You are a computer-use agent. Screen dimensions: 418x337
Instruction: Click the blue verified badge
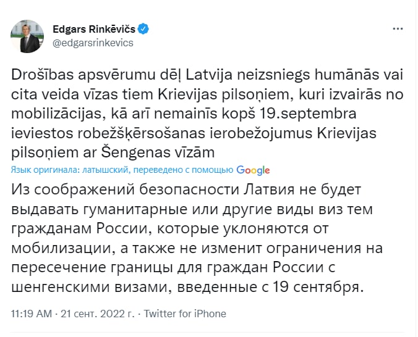coord(143,29)
